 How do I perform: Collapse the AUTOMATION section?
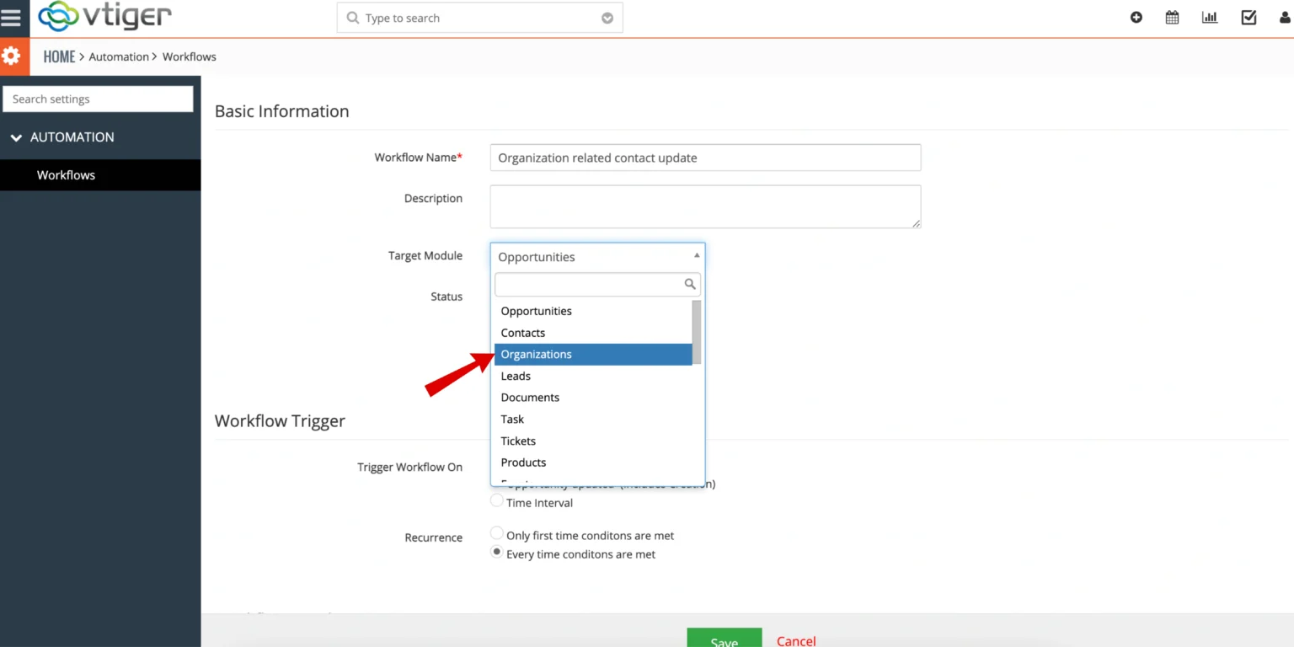[15, 137]
